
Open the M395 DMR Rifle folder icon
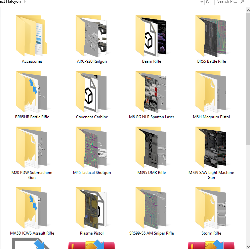point(151,147)
